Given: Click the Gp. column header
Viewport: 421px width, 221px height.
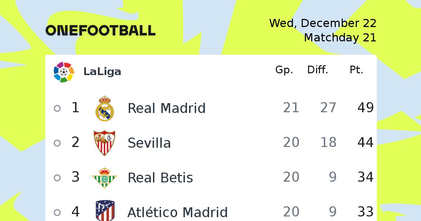Looking at the screenshot, I should [x=284, y=70].
